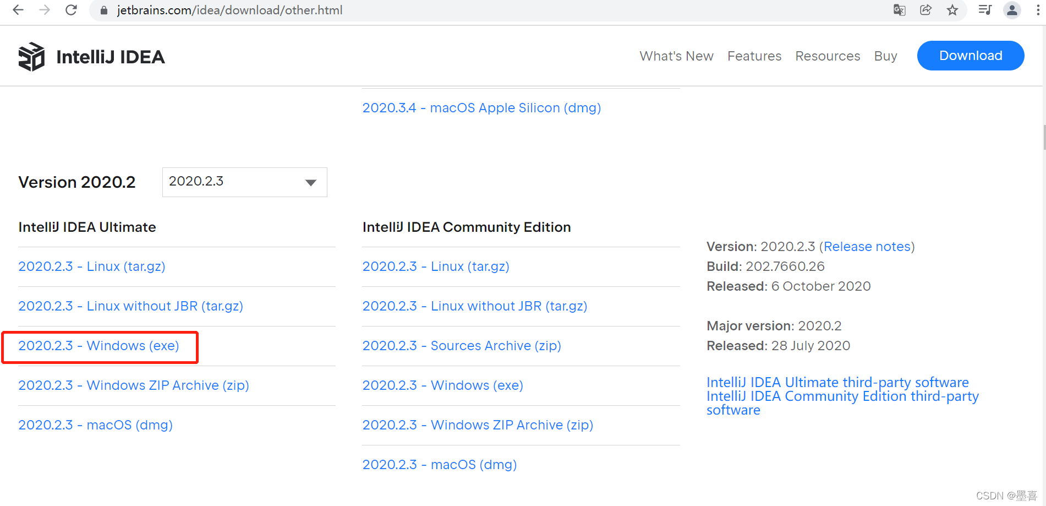Open the Release notes link
The width and height of the screenshot is (1046, 506).
pyautogui.click(x=867, y=247)
